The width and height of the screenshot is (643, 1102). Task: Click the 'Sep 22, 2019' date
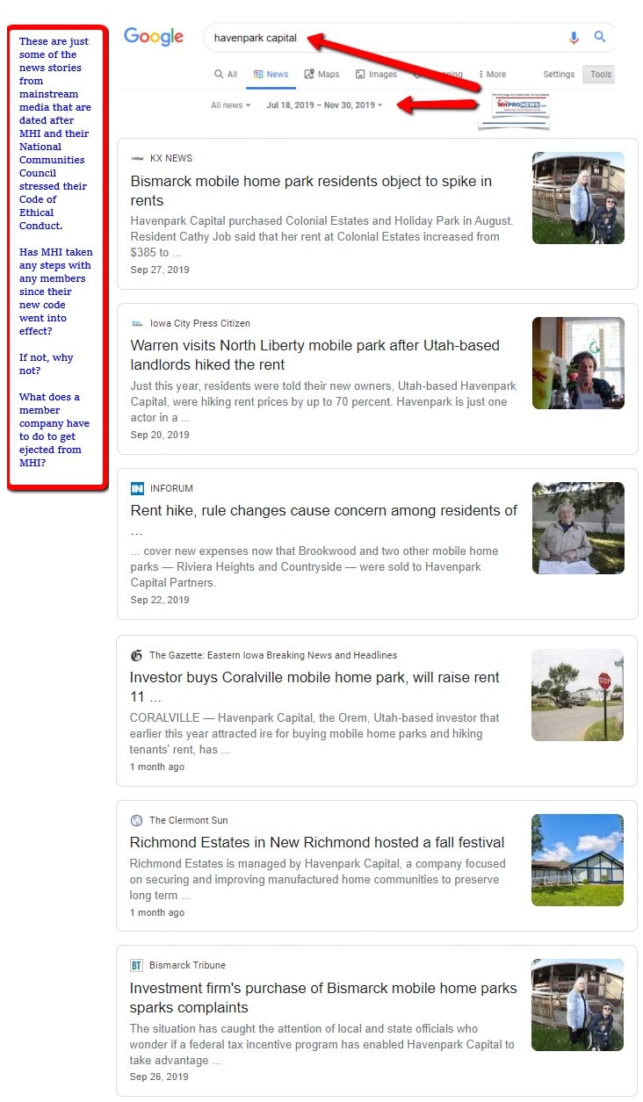coord(160,600)
